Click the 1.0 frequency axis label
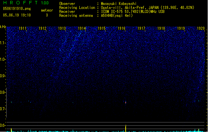This screenshot has height=132, width=208. [3, 59]
